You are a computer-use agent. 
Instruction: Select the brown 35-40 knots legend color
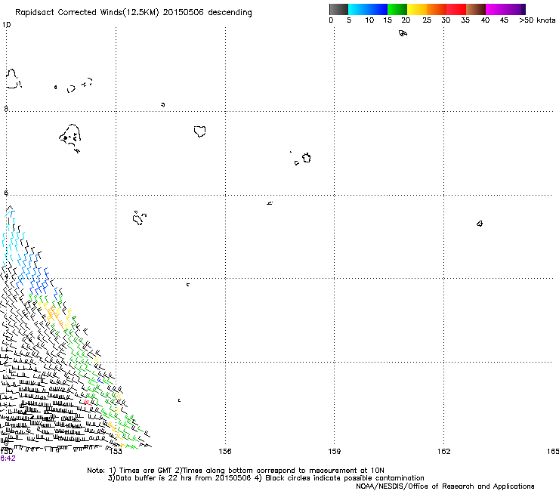(476, 9)
